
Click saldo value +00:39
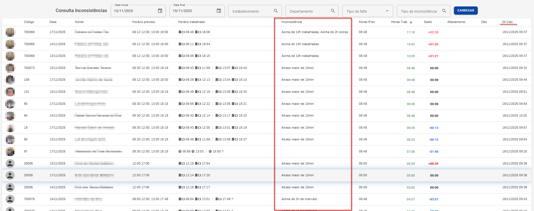coord(433,164)
